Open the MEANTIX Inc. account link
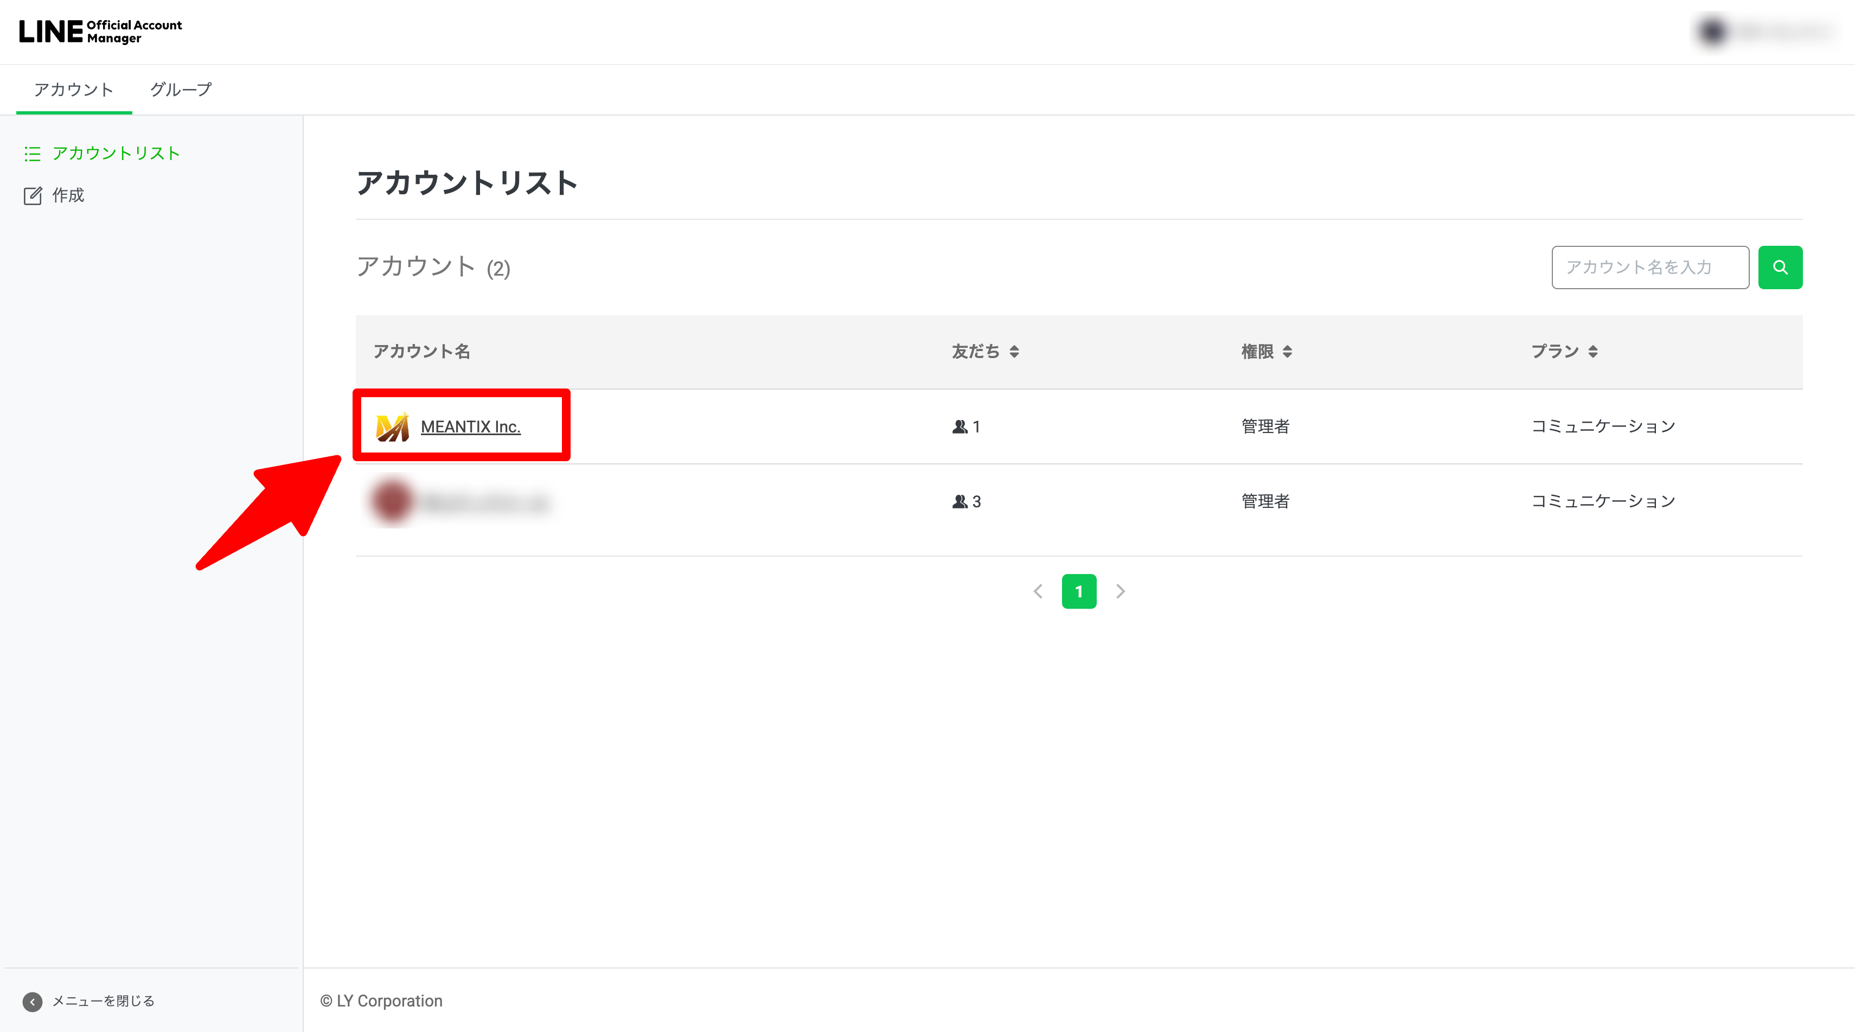 pos(470,426)
